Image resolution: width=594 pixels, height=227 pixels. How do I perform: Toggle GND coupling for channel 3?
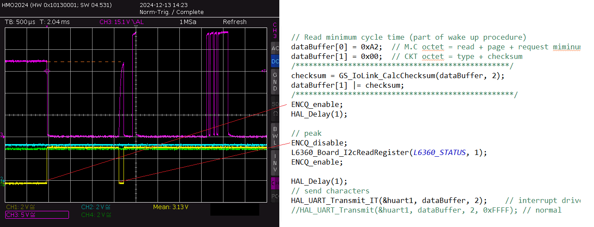(x=275, y=82)
